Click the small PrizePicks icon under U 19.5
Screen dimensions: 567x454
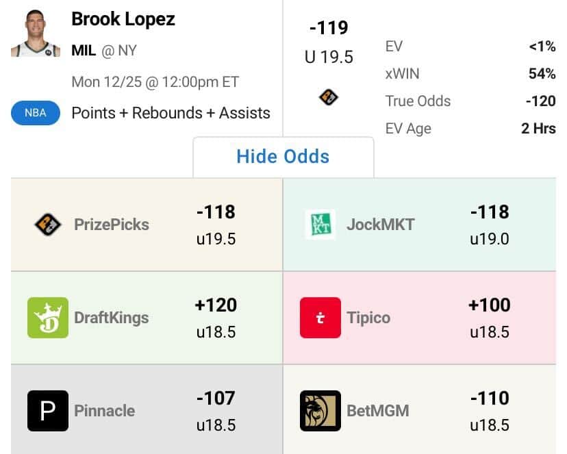point(329,97)
